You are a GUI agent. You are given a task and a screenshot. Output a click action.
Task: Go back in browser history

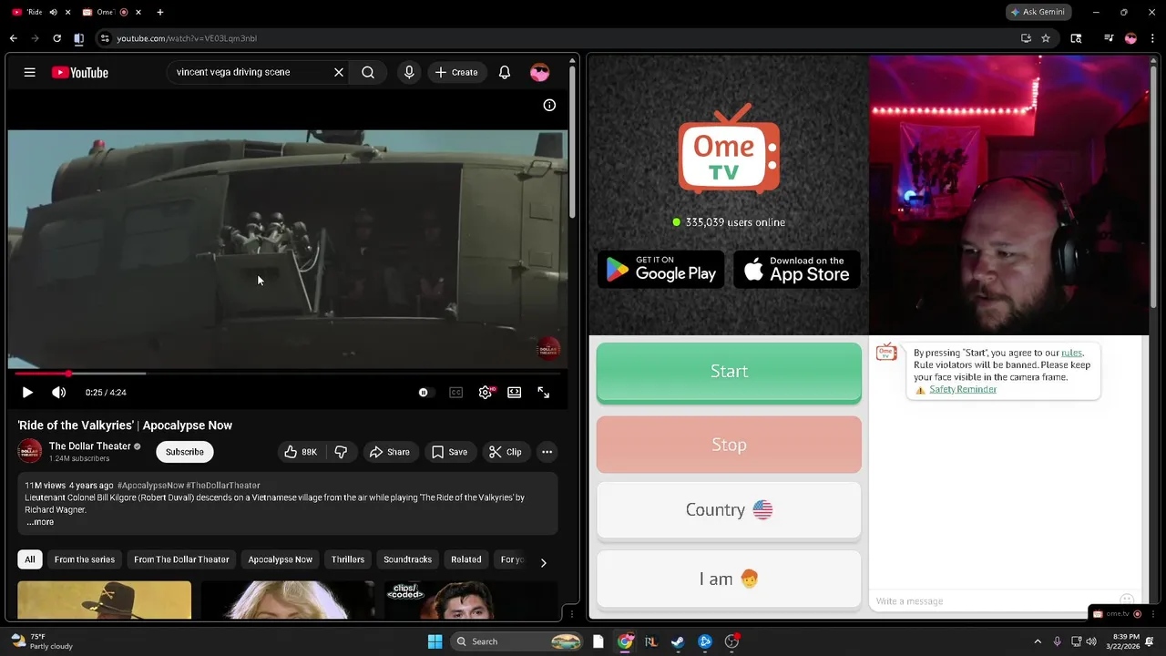click(13, 38)
